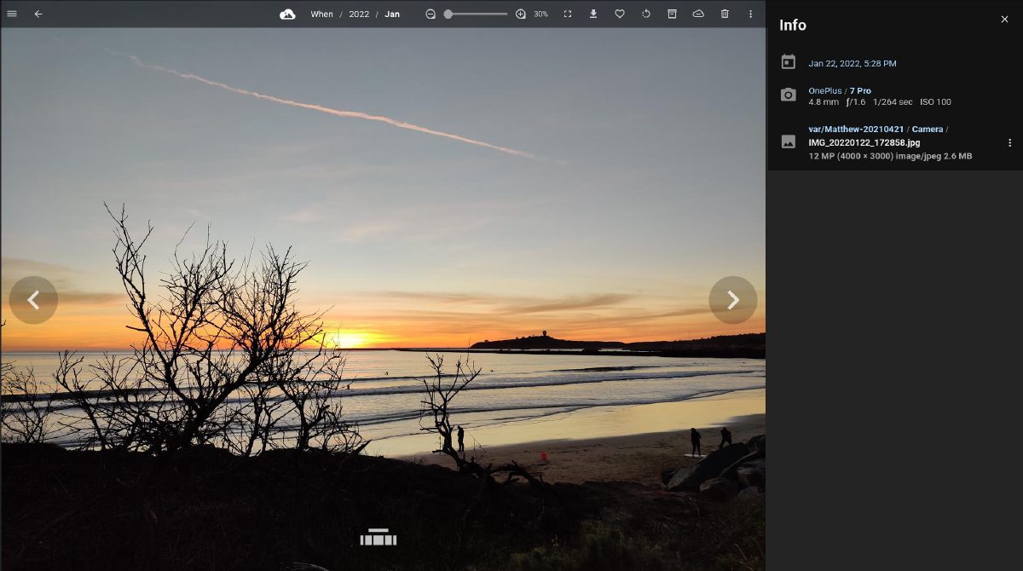
Task: Open the hamburger navigation menu
Action: tap(12, 14)
